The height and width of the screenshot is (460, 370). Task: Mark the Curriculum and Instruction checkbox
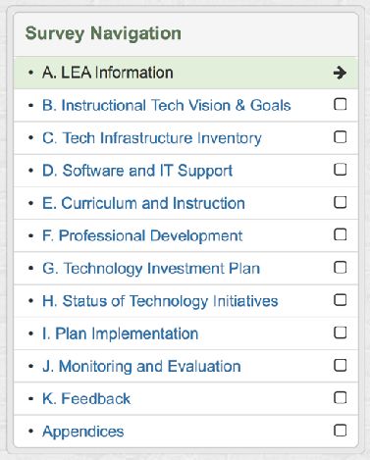(341, 202)
